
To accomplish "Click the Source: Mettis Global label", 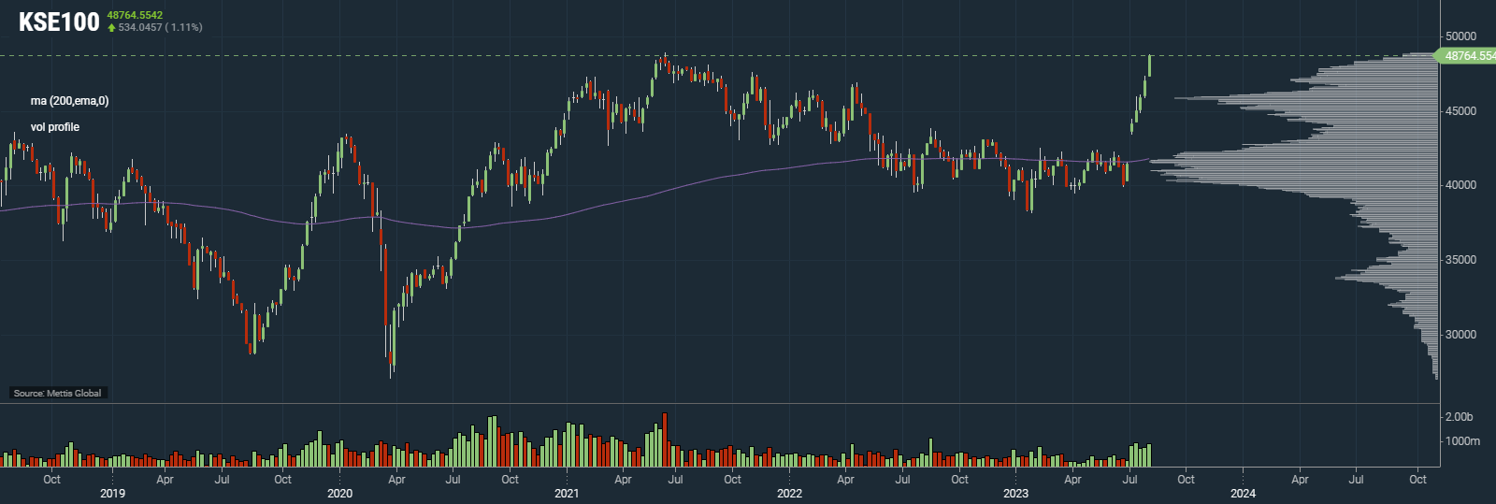I will click(57, 394).
